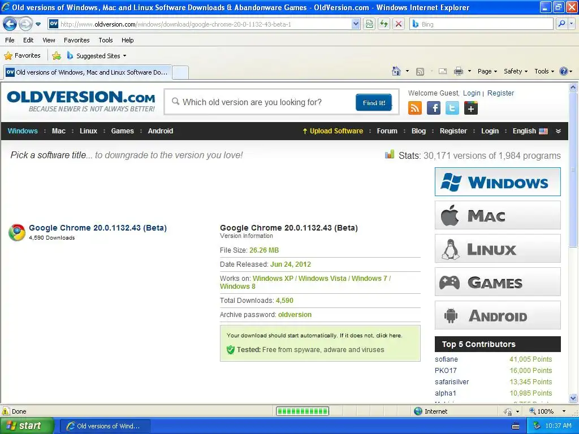Click the large Mac category button
This screenshot has height=434, width=579.
pyautogui.click(x=498, y=215)
